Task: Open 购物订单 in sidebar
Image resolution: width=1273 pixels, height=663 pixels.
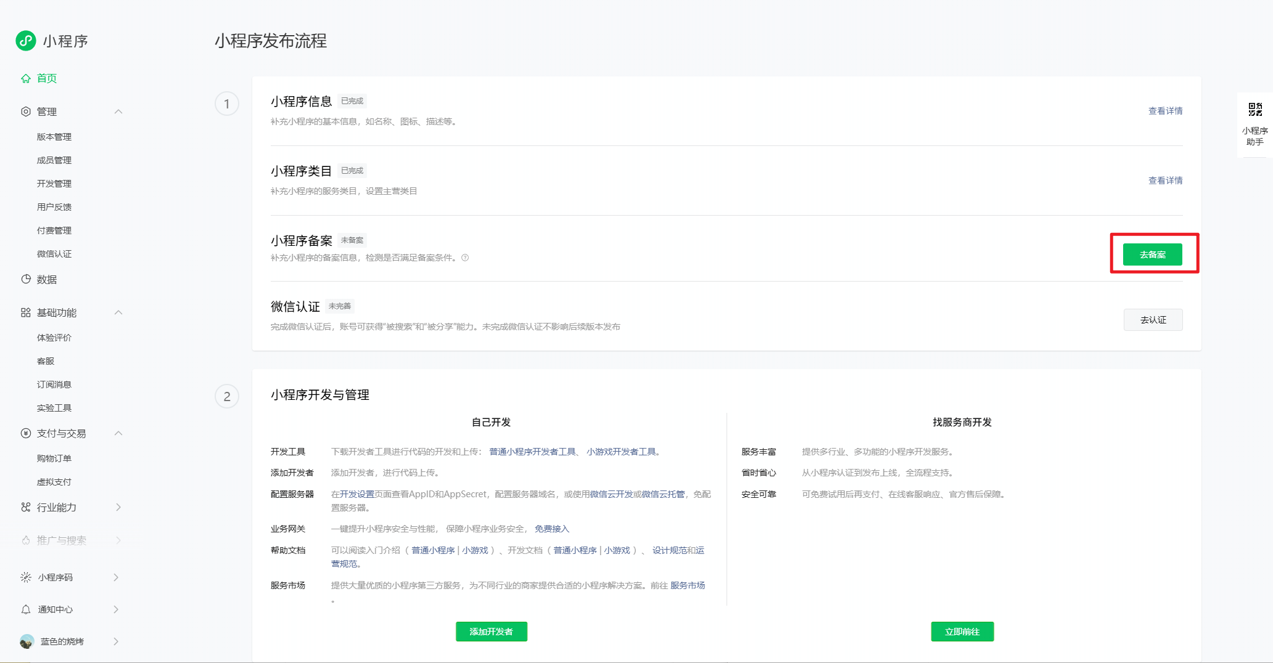Action: [x=54, y=458]
